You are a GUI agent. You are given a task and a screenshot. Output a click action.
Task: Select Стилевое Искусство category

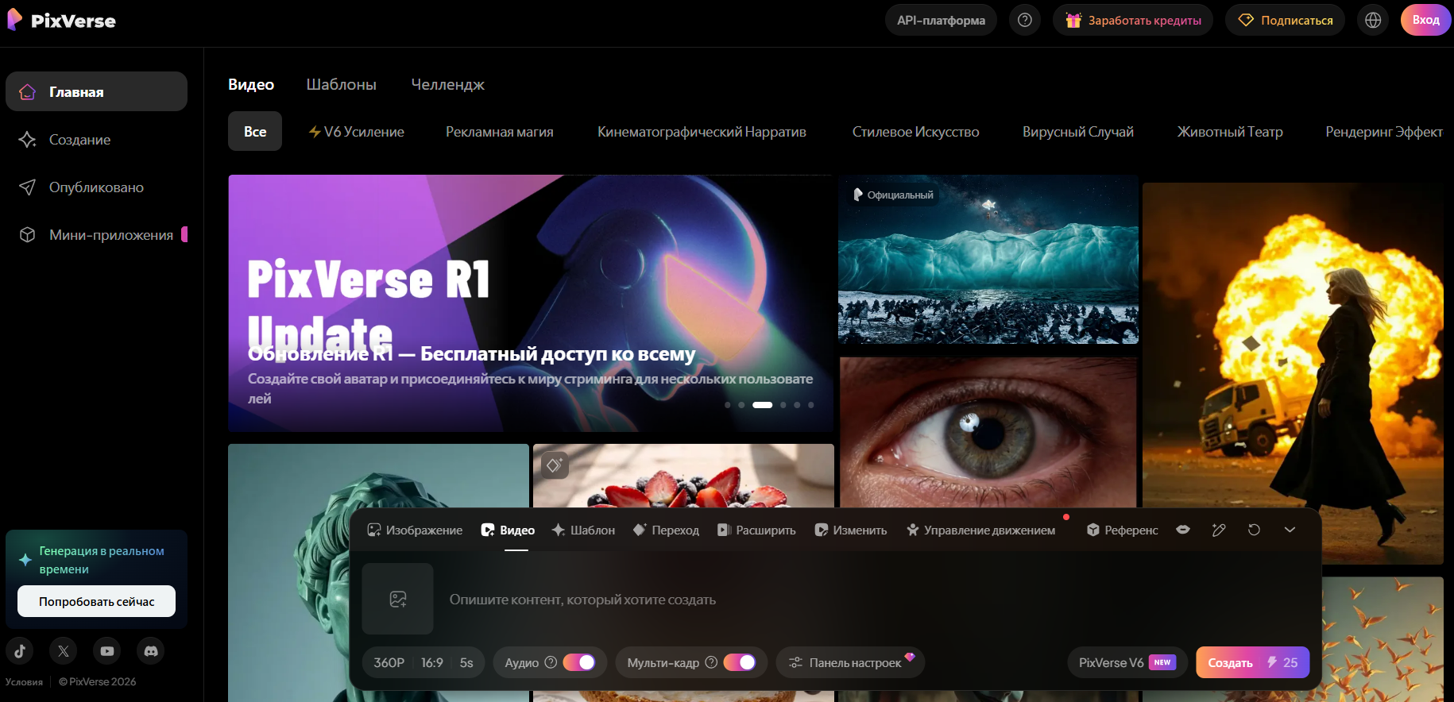coord(915,132)
